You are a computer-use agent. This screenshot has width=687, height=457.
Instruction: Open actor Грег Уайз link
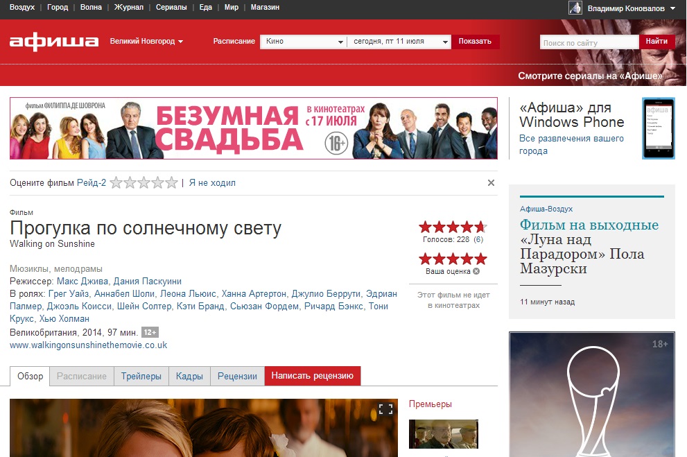pyautogui.click(x=69, y=293)
